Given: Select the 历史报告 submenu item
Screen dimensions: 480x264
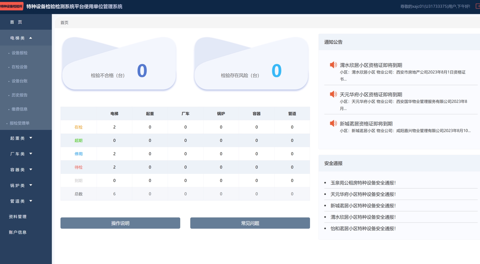Looking at the screenshot, I should (x=19, y=95).
